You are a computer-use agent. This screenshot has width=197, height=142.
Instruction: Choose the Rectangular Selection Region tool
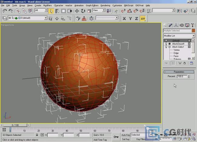63,11
